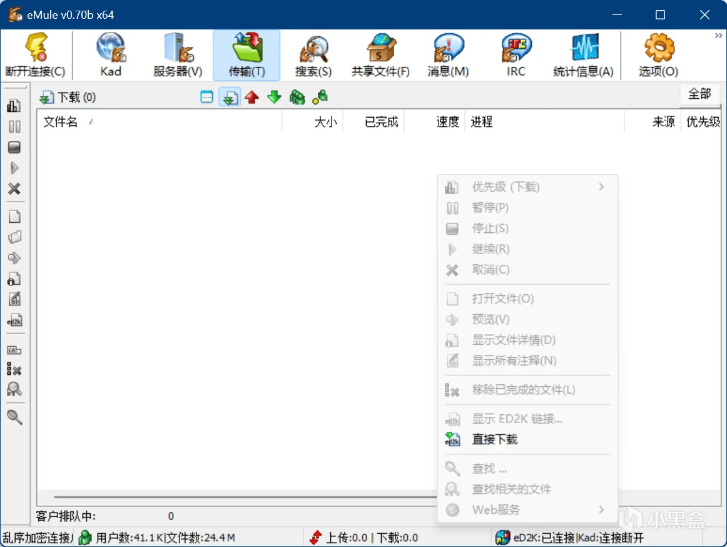Choose 显示所有注释(N) in the context menu
This screenshot has height=547, width=727.
click(x=527, y=360)
